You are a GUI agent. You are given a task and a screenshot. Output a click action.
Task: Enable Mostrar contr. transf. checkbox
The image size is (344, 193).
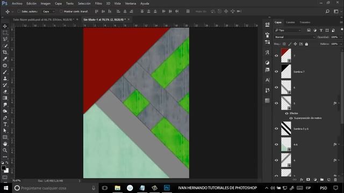pos(61,11)
